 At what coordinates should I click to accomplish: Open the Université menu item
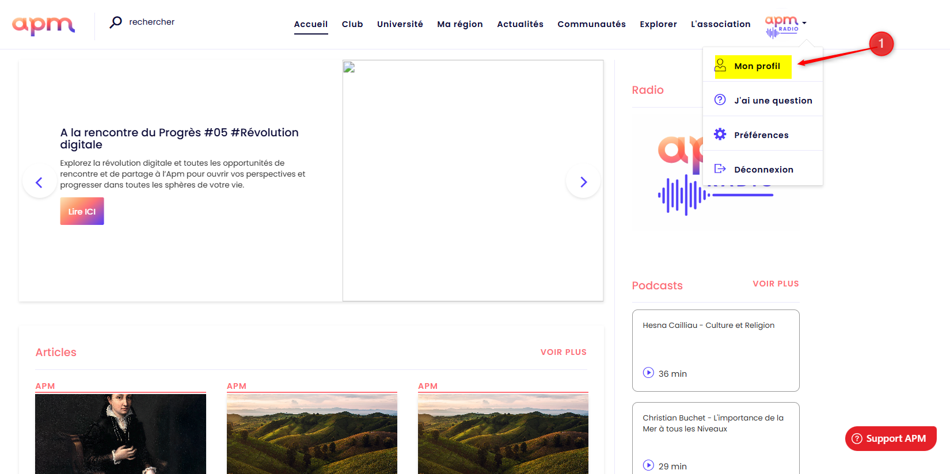tap(400, 24)
